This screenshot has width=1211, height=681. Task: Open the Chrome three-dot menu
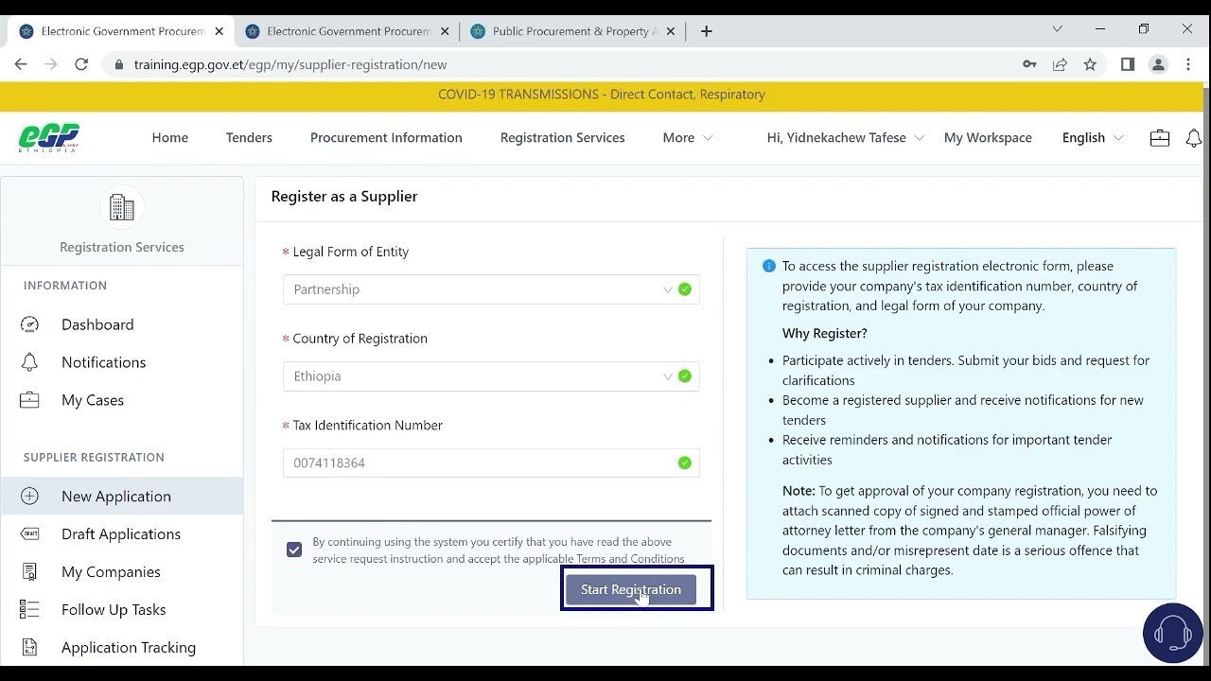[1188, 64]
